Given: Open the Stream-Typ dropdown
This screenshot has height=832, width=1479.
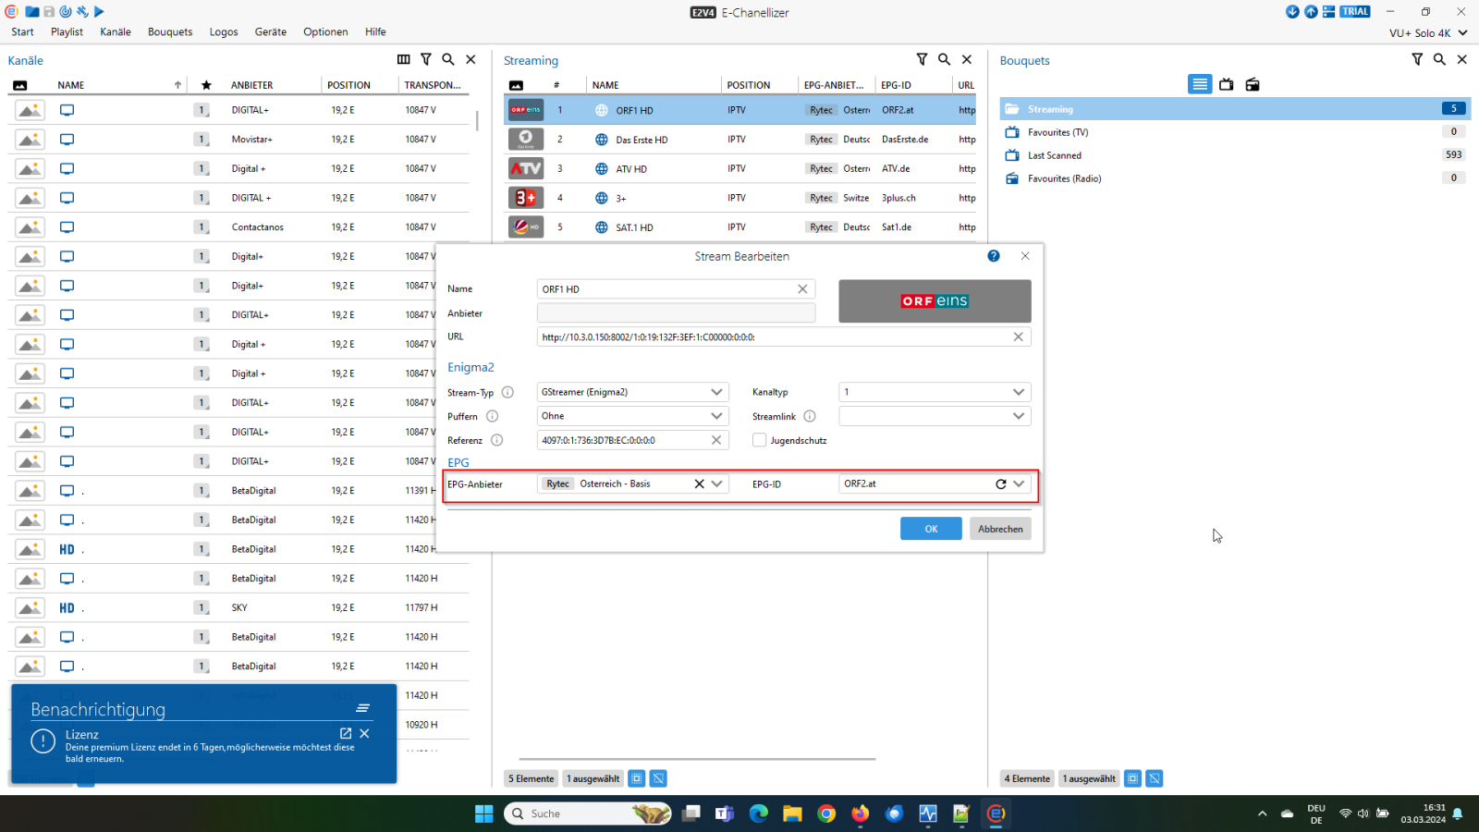Looking at the screenshot, I should tap(716, 392).
